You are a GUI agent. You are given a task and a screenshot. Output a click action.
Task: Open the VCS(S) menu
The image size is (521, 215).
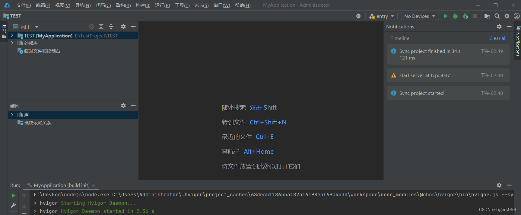201,5
